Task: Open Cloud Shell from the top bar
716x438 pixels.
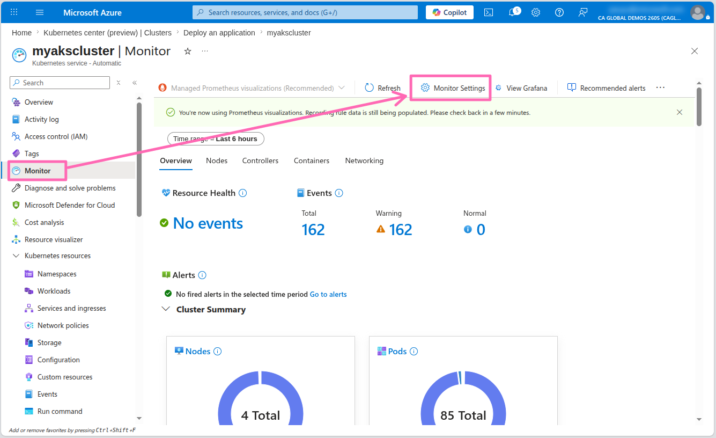Action: point(489,12)
